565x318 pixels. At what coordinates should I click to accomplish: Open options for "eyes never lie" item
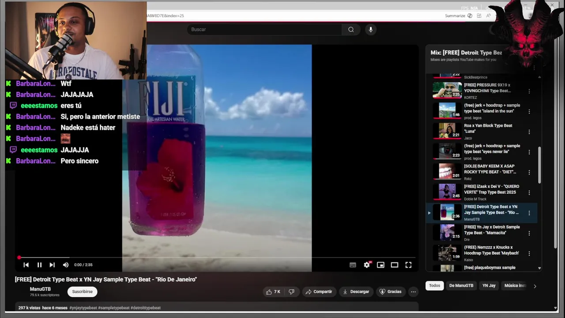(529, 152)
